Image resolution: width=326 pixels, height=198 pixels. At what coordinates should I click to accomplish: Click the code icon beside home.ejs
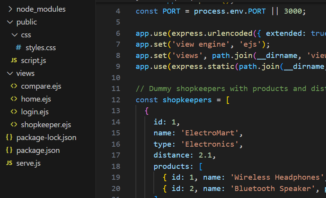click(14, 99)
